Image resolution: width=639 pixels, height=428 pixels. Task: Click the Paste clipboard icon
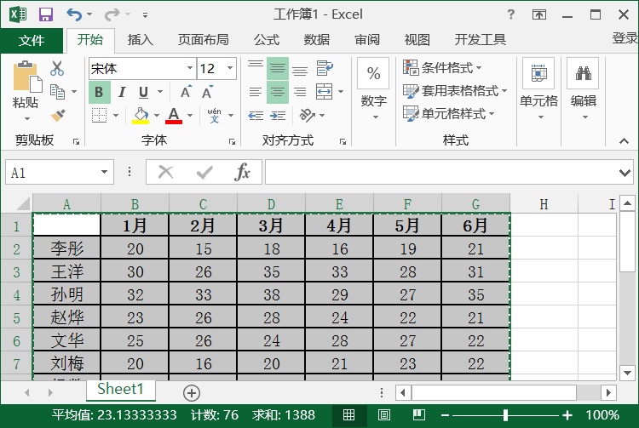tap(27, 77)
